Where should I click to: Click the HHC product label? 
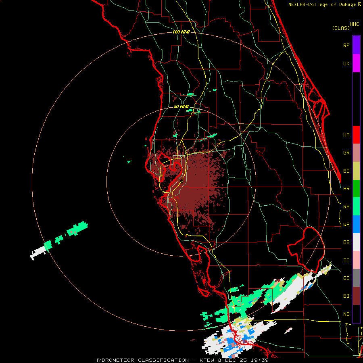point(355,24)
